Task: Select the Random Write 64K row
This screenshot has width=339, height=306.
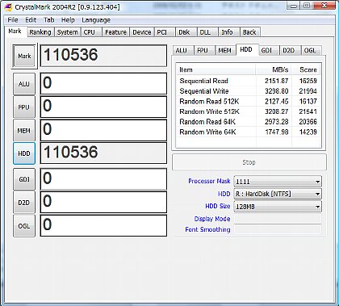Action: [x=249, y=132]
